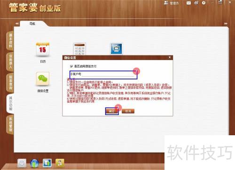Switch to the 系统管理 side tab
Image resolution: width=235 pixels, height=170 pixels.
point(10,124)
